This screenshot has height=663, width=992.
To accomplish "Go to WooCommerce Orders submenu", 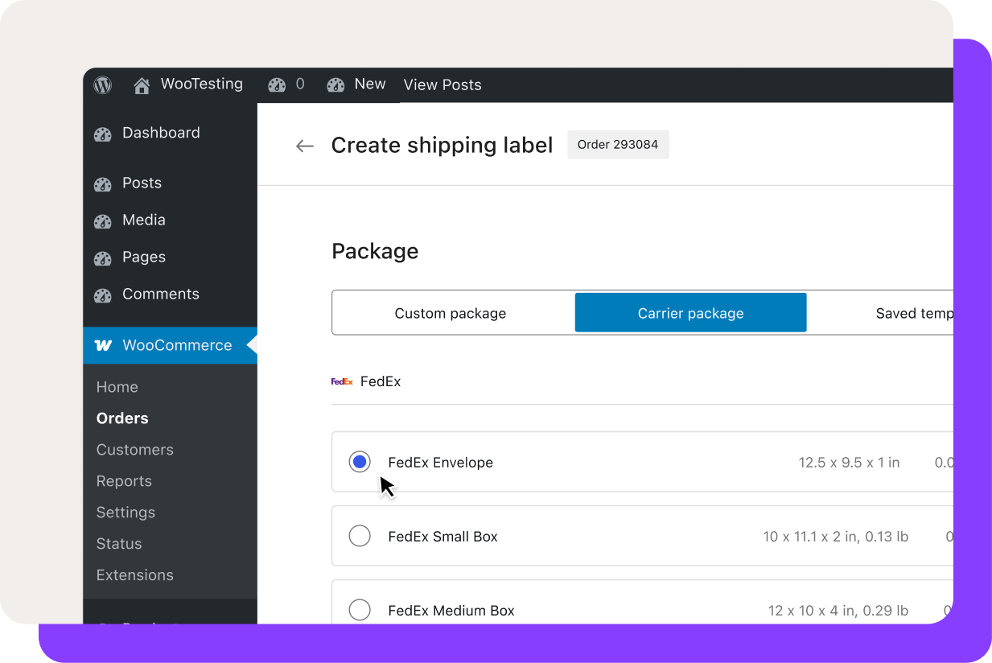I will pyautogui.click(x=122, y=418).
